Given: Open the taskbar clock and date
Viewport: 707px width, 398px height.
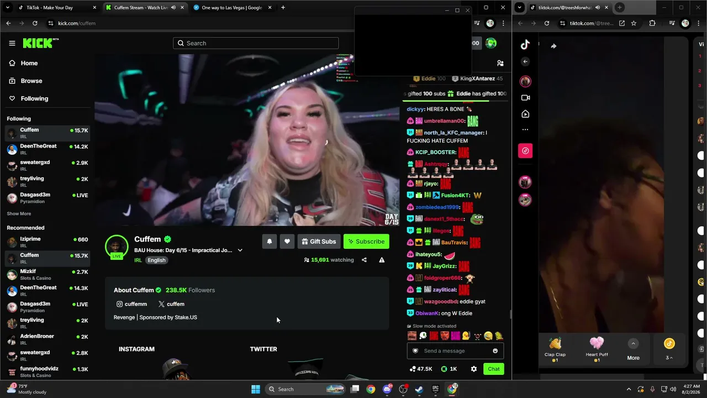Looking at the screenshot, I should click(x=691, y=389).
